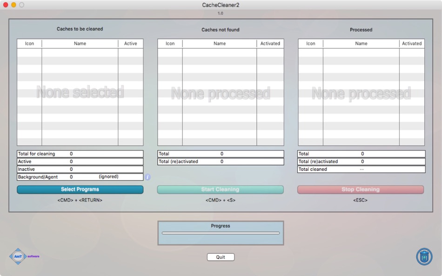Click the '(ignored)' label

pos(108,177)
